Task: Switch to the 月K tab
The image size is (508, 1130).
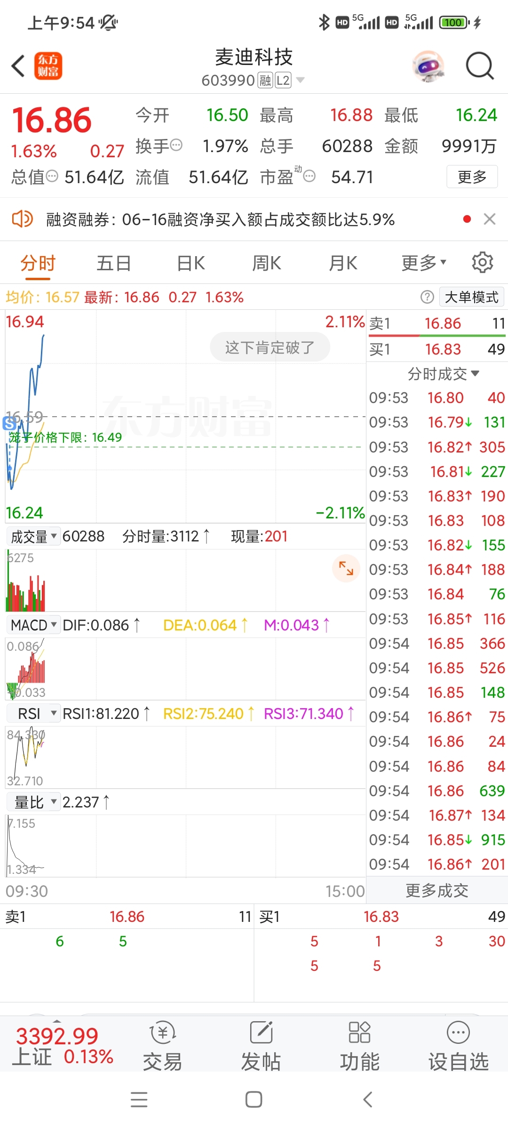Action: (x=343, y=264)
